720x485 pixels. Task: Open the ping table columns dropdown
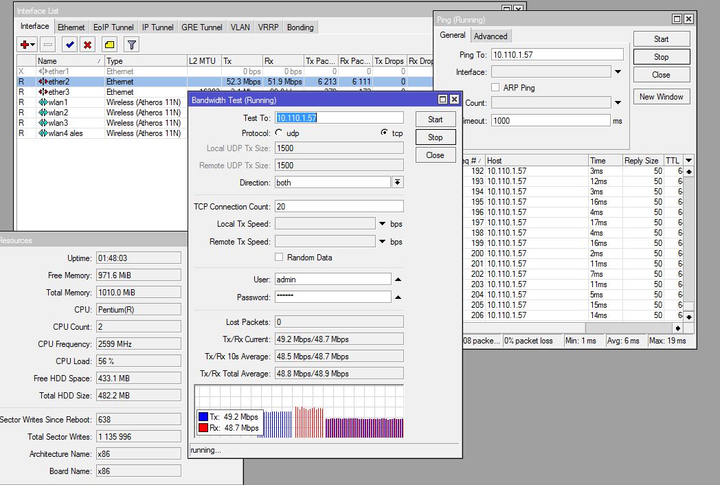pos(689,160)
